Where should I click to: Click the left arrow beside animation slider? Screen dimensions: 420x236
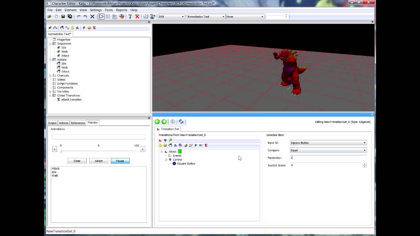click(54, 149)
